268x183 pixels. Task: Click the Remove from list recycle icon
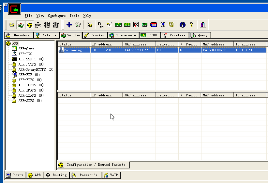coord(78,25)
